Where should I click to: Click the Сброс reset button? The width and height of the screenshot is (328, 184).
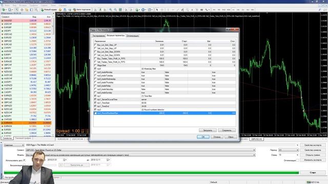click(231, 137)
